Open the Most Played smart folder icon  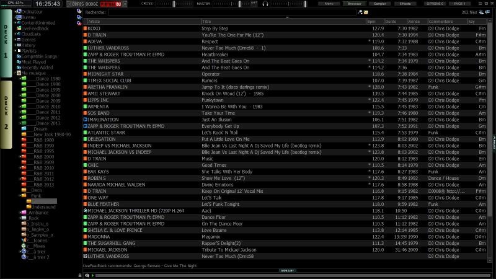click(x=19, y=61)
